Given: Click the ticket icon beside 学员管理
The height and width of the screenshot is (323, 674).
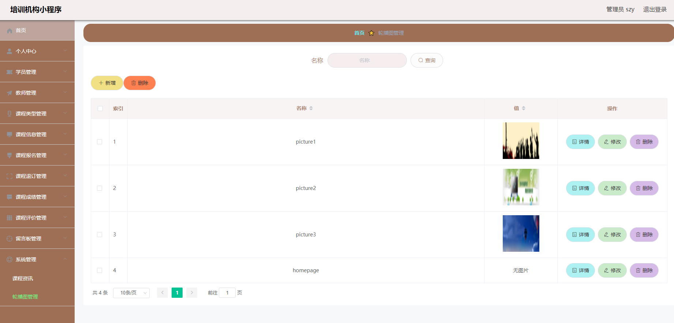Looking at the screenshot, I should click(x=10, y=72).
